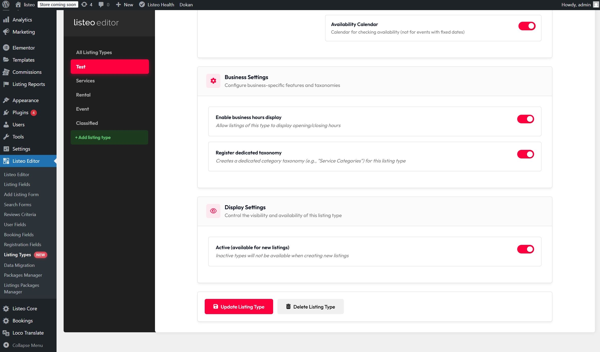Click the WordPress logo icon
600x352 pixels.
(6, 5)
